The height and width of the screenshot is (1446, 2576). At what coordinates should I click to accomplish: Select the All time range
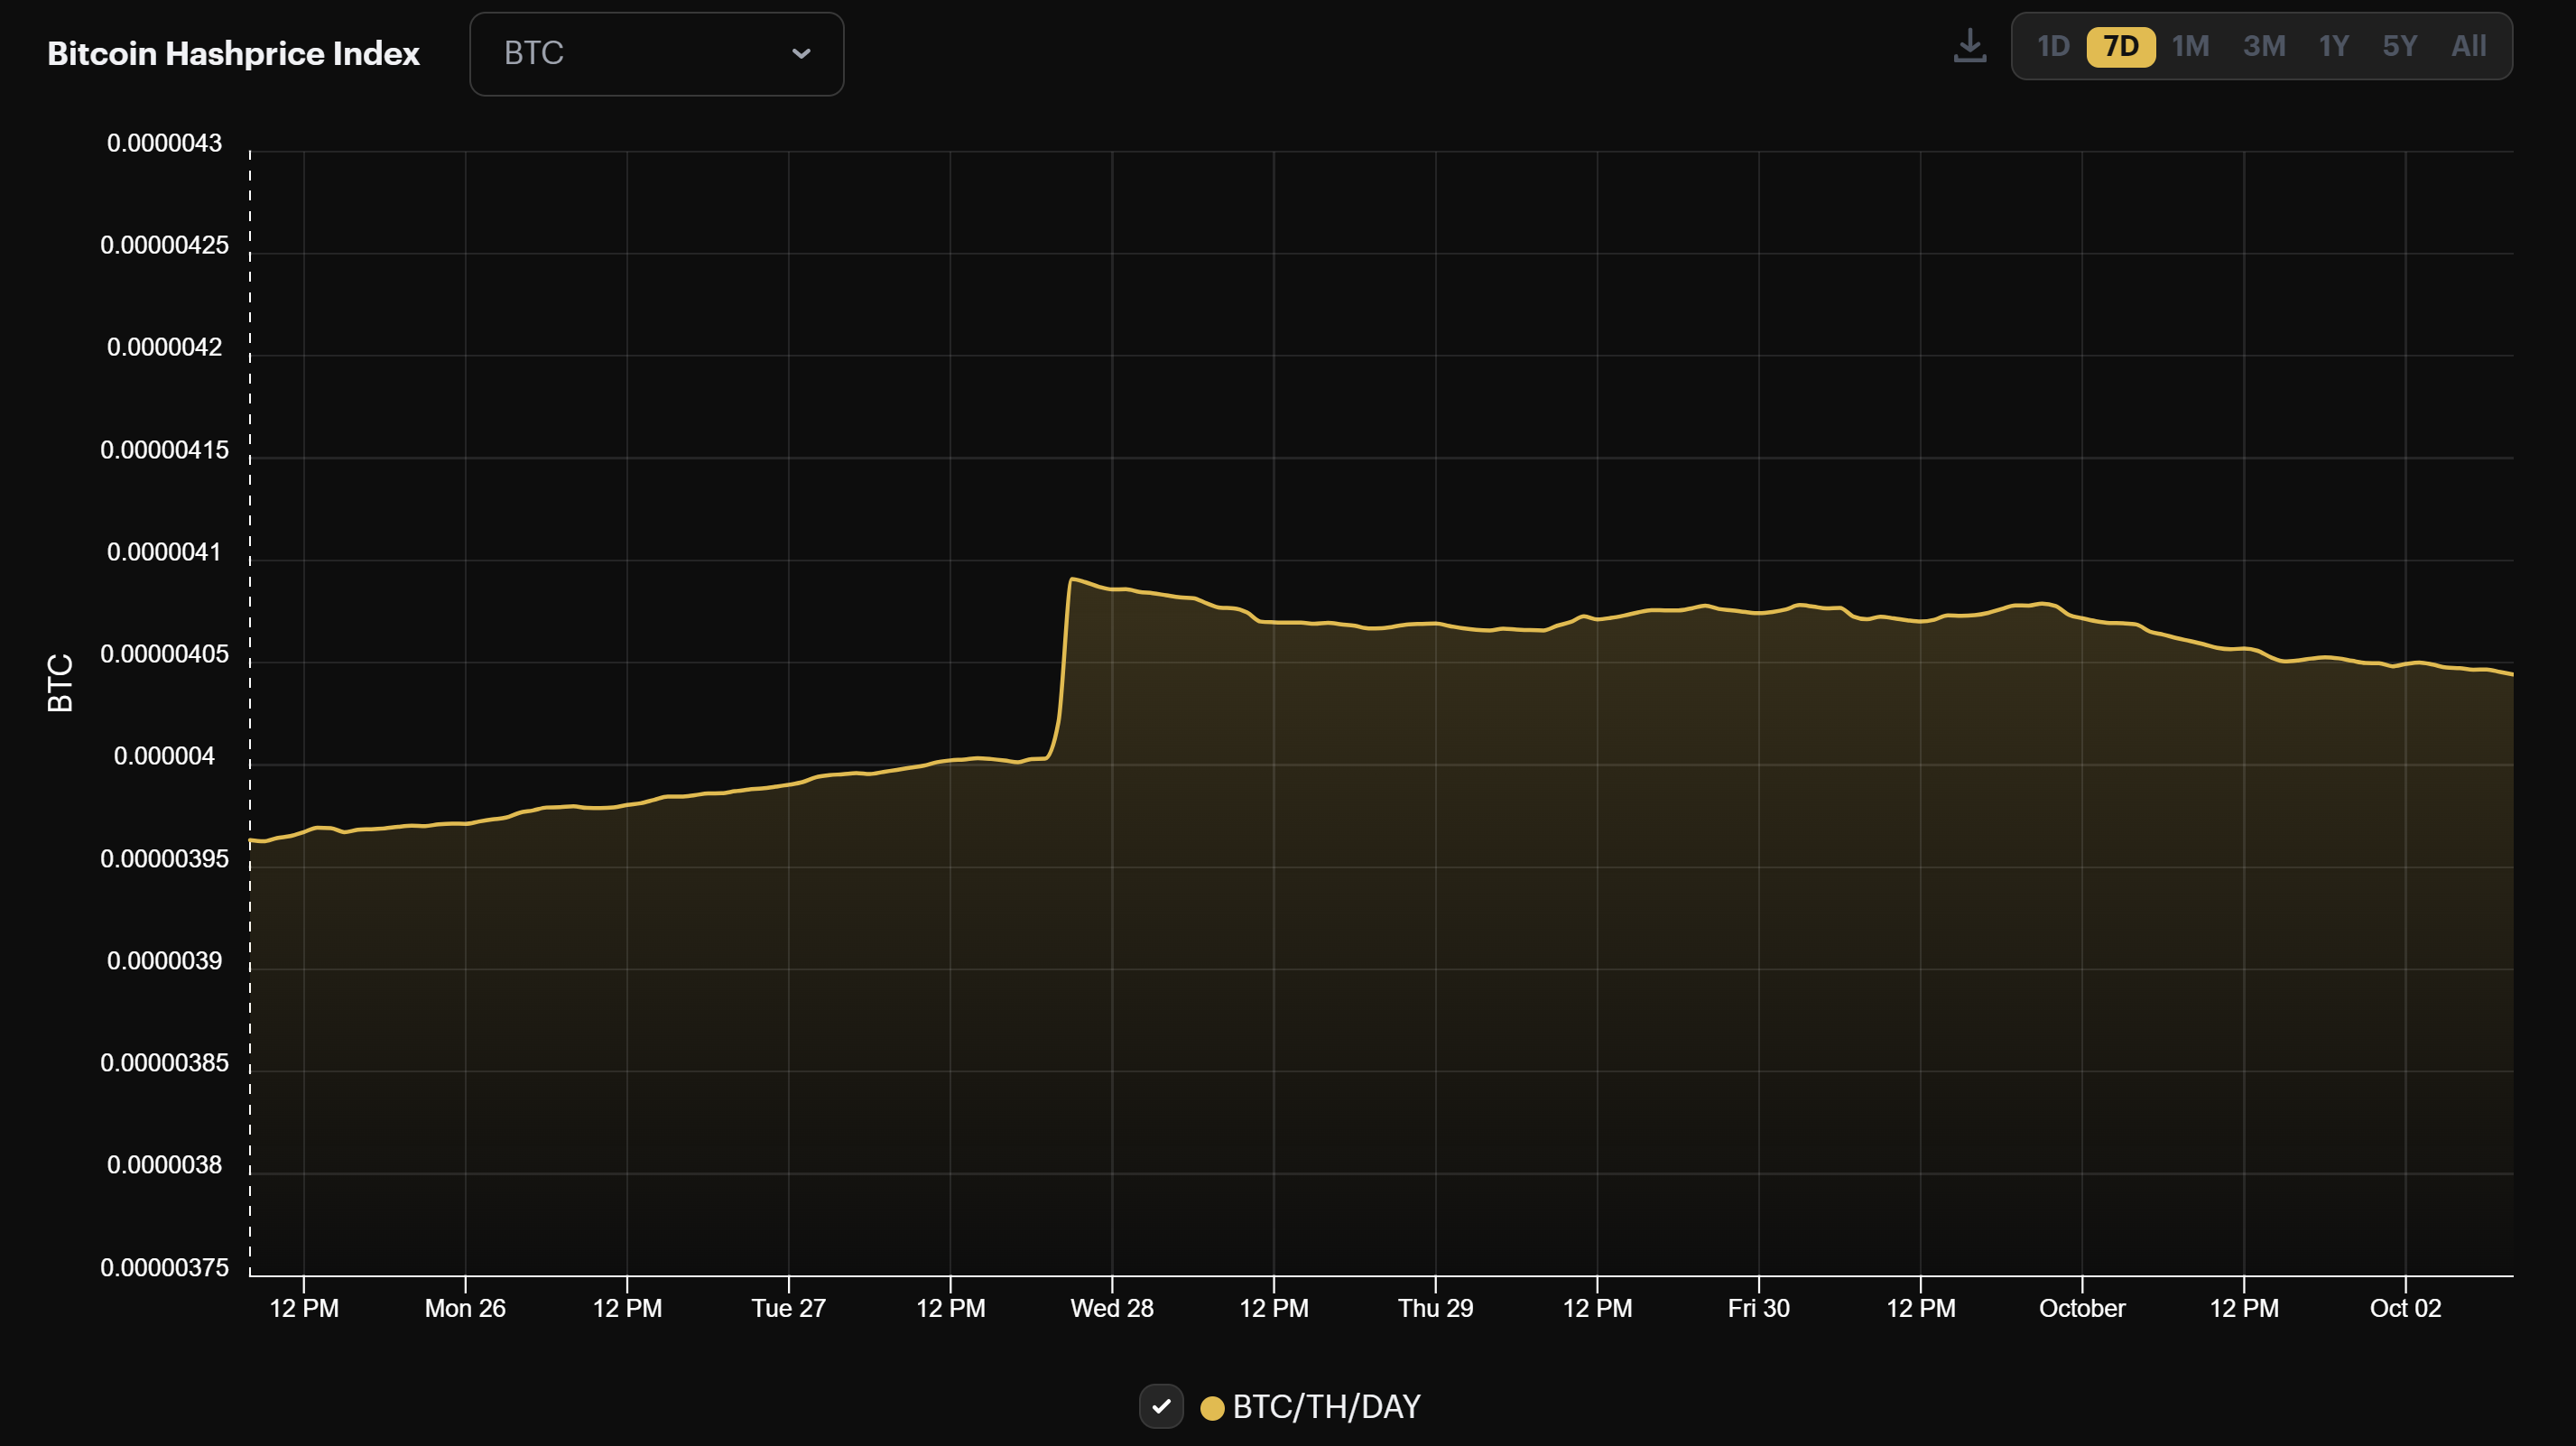point(2468,46)
